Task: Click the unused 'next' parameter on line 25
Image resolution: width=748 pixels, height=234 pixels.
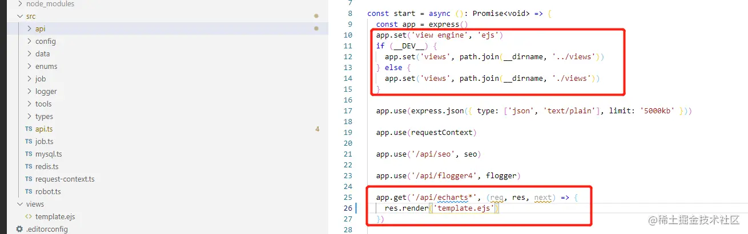Action: click(x=542, y=198)
